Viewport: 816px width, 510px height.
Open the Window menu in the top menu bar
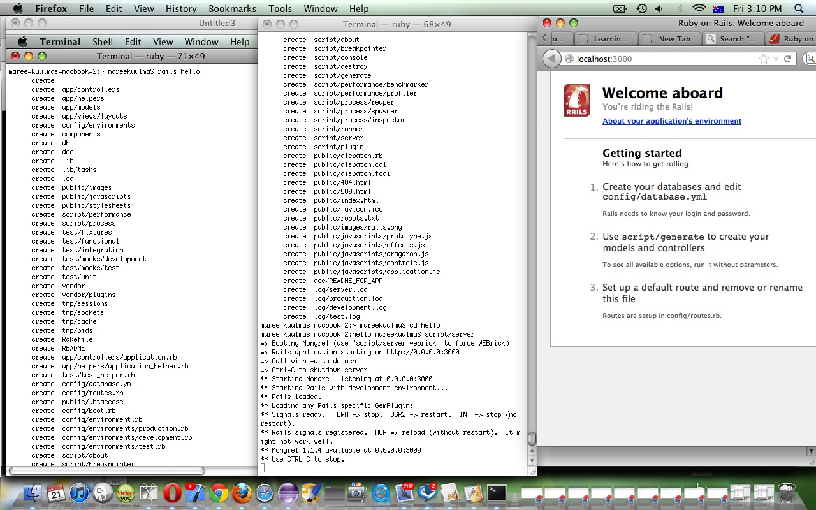point(321,8)
